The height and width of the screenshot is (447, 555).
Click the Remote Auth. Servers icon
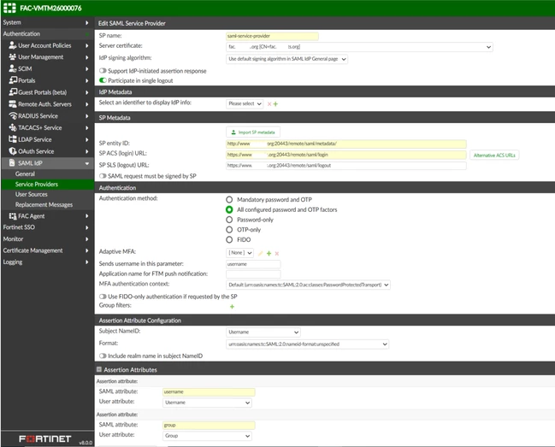[13, 104]
